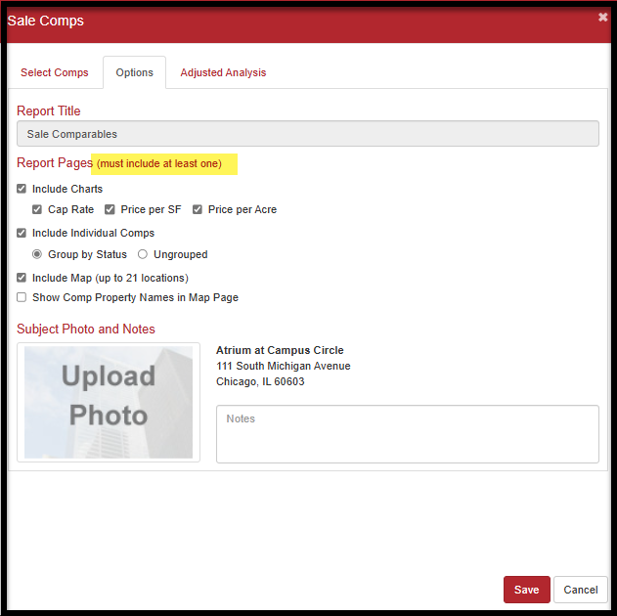Click the Sale Comps dialog title
Viewport: 617px width, 616px height.
coord(45,21)
